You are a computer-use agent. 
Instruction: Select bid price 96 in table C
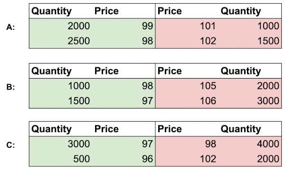point(147,159)
